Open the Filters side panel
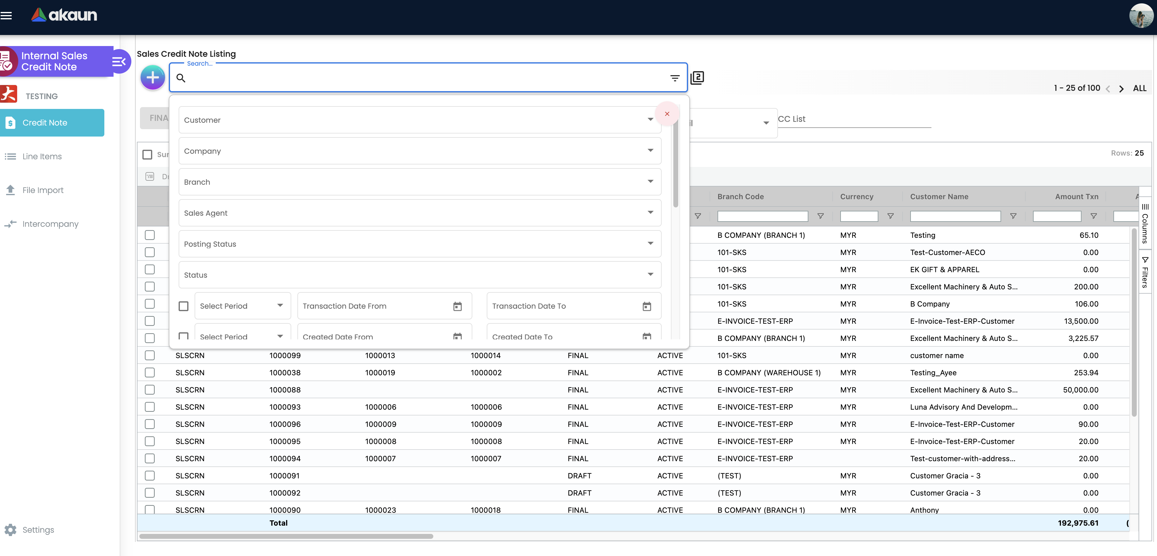Screen dimensions: 1157x556 1145,272
